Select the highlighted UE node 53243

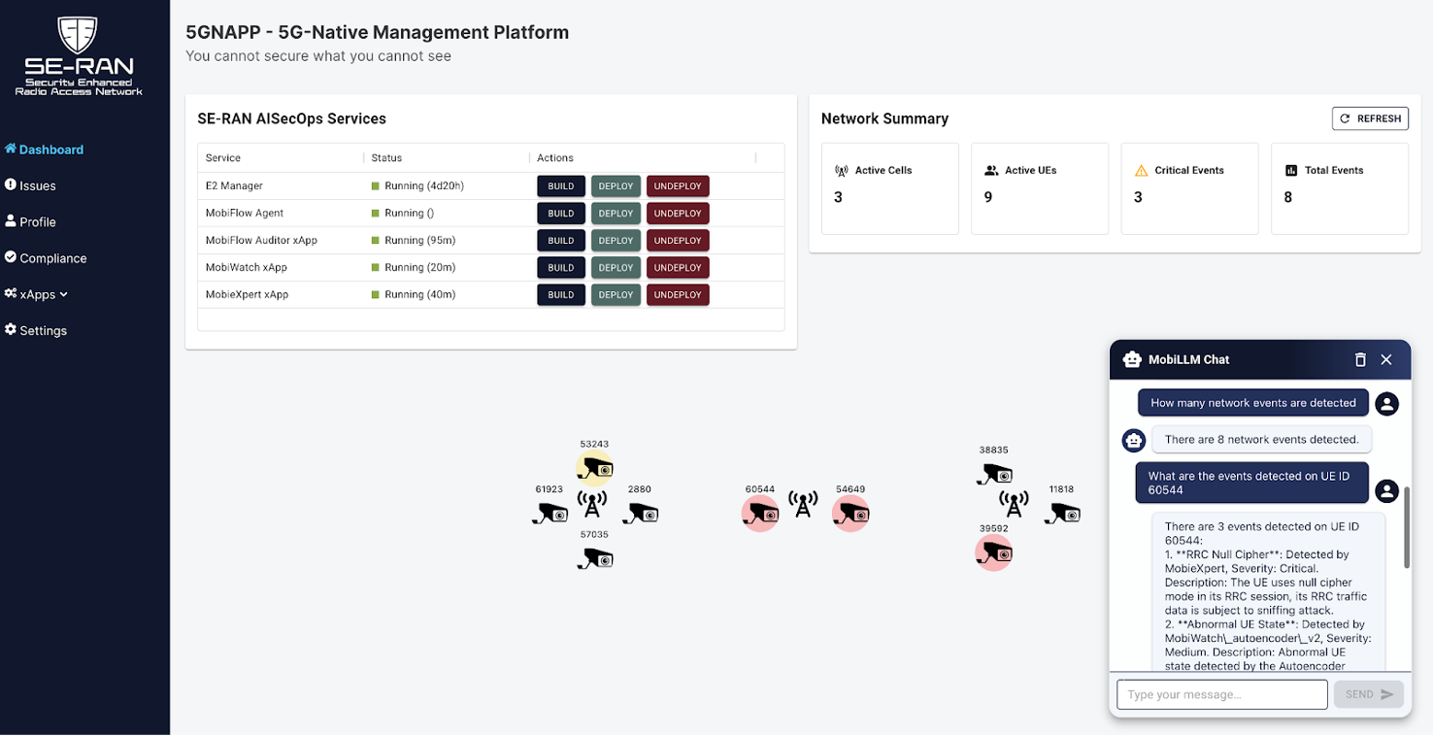click(x=594, y=468)
